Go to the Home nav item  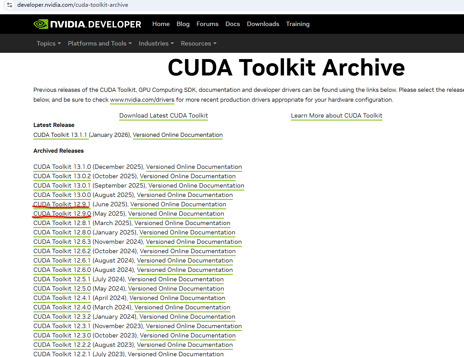(161, 24)
